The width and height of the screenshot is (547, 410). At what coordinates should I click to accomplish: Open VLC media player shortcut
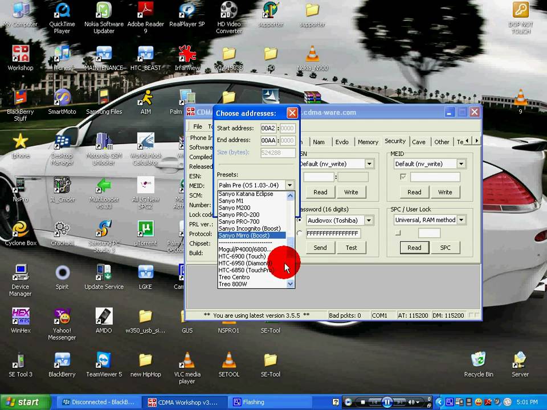(187, 368)
